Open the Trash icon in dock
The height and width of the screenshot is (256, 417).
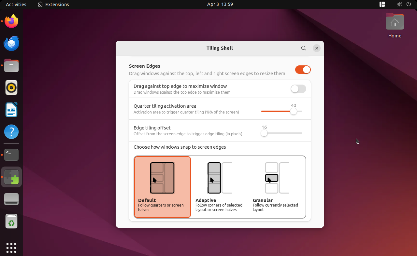coord(11,221)
